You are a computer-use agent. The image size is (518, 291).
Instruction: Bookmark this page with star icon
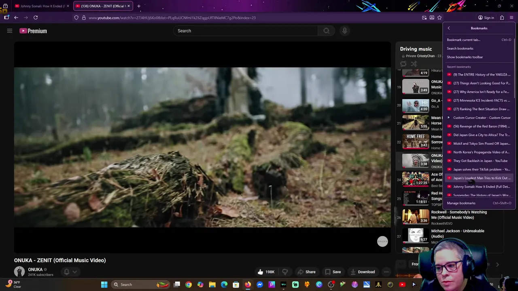(439, 18)
